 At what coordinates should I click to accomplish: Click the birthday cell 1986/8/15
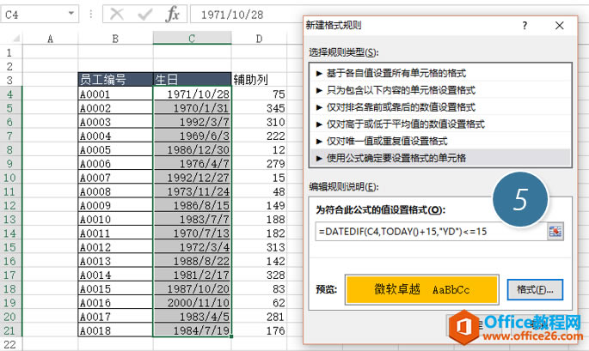pyautogui.click(x=192, y=205)
